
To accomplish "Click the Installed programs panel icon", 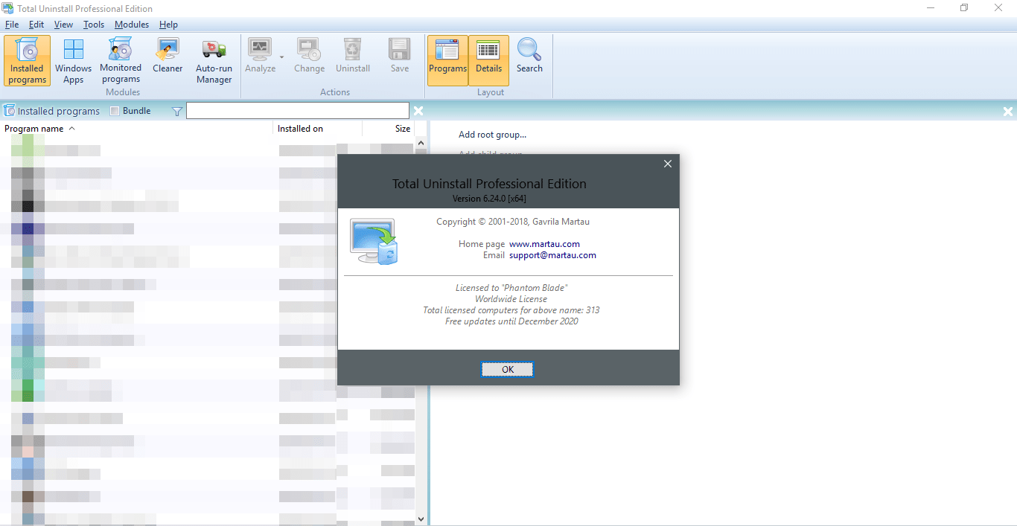I will [x=9, y=111].
